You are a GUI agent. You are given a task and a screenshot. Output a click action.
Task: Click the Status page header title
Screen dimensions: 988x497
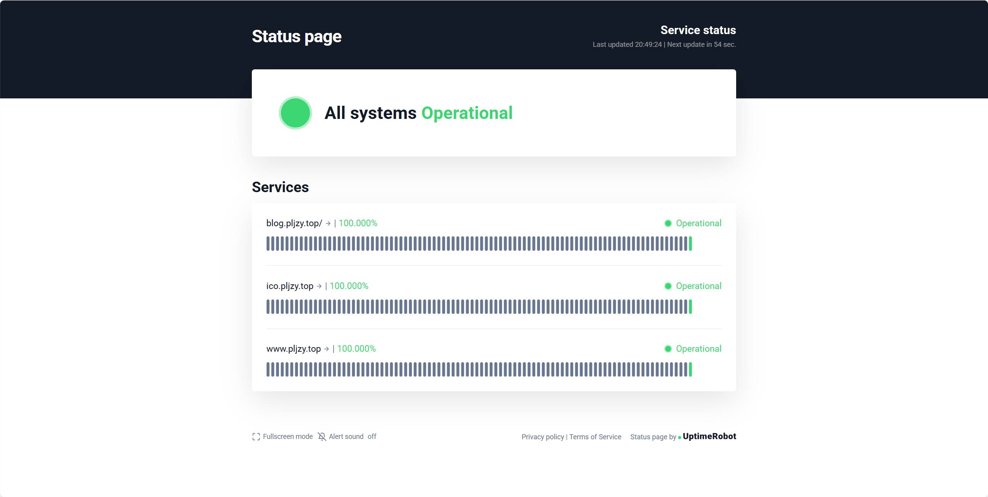(x=296, y=36)
